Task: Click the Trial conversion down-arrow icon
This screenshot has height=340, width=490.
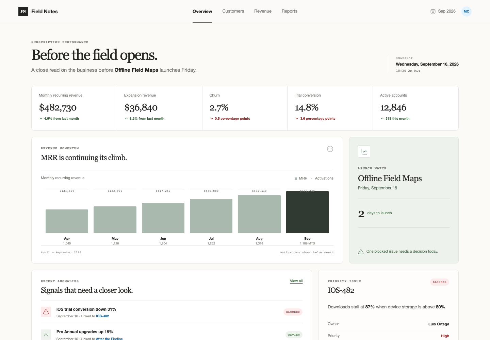Action: [297, 119]
